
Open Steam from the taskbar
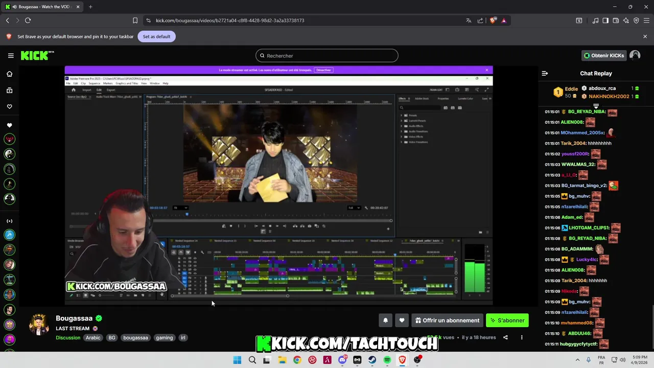pyautogui.click(x=372, y=360)
